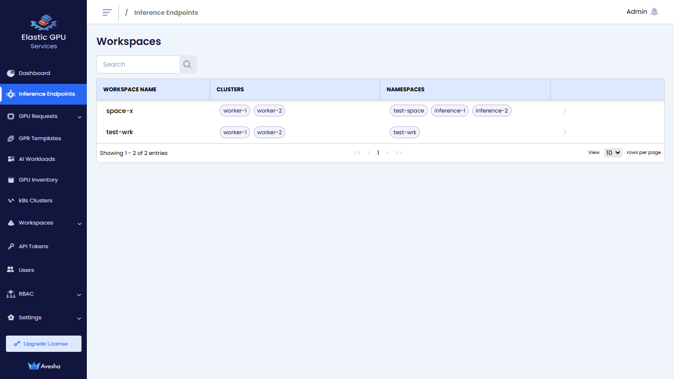The image size is (674, 379).
Task: Go to AI Workloads page
Action: [x=37, y=159]
